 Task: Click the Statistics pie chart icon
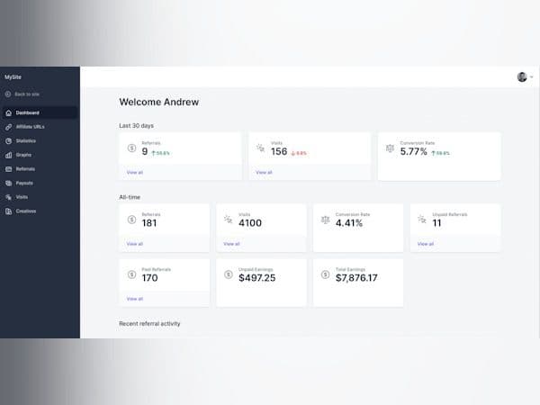9,141
